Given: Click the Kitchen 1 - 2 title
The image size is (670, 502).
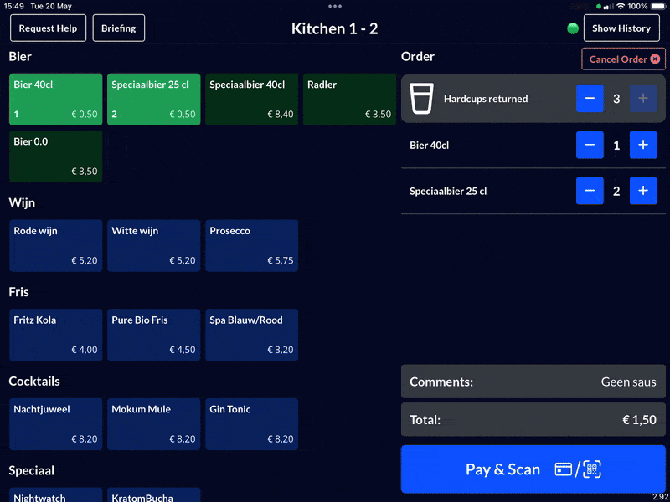Looking at the screenshot, I should [x=334, y=28].
